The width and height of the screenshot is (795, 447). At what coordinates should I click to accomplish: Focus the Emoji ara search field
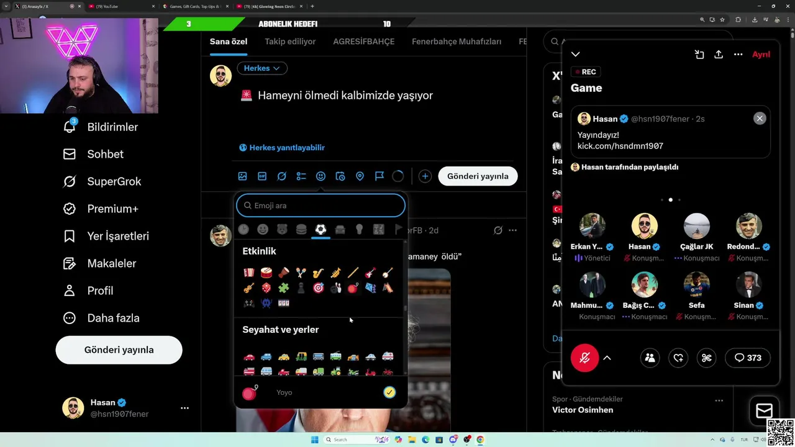[x=320, y=205]
